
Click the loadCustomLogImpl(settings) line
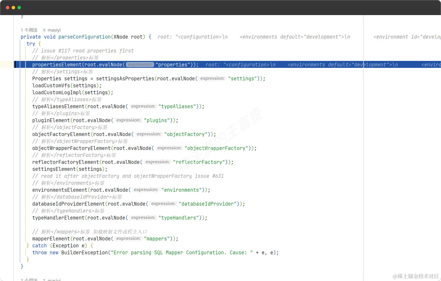[x=73, y=93]
